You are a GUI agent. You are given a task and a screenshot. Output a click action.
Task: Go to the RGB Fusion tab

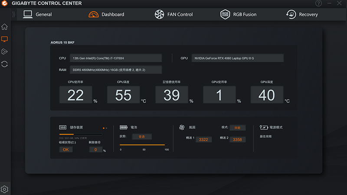point(239,14)
